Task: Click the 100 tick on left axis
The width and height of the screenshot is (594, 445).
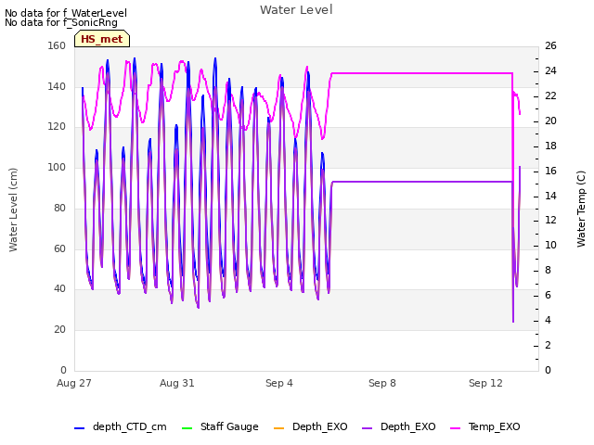Action: coord(57,167)
